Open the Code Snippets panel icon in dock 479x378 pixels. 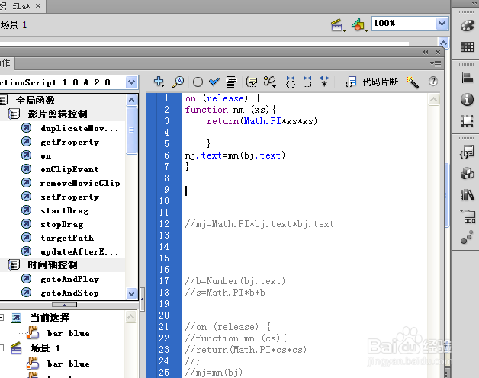click(467, 152)
